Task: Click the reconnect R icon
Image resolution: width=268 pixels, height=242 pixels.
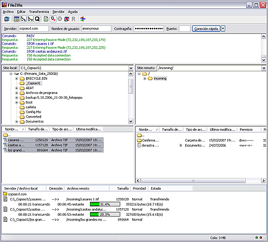Action: click(74, 19)
